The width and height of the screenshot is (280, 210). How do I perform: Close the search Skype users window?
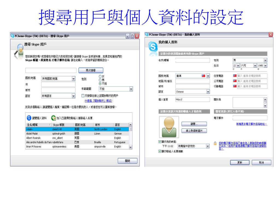point(137,36)
